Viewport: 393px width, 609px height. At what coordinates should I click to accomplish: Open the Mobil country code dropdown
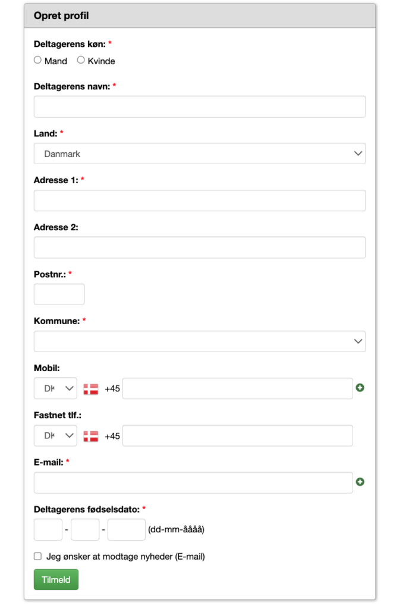pos(55,388)
